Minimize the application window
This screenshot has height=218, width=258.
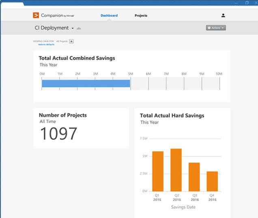coord(236,2)
